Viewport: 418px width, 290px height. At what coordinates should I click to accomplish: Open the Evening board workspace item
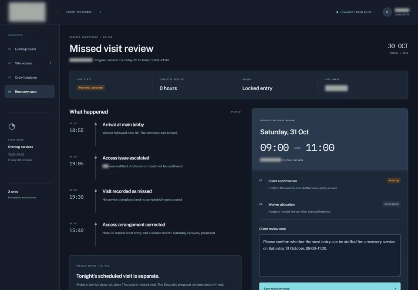29,49
